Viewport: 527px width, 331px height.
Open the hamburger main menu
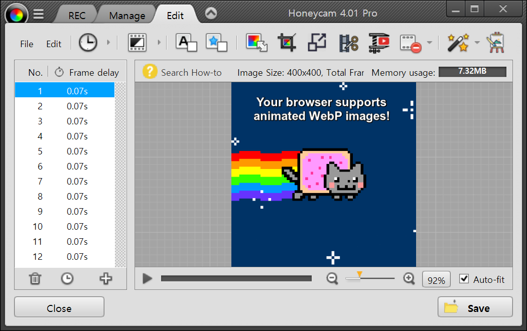pos(39,14)
